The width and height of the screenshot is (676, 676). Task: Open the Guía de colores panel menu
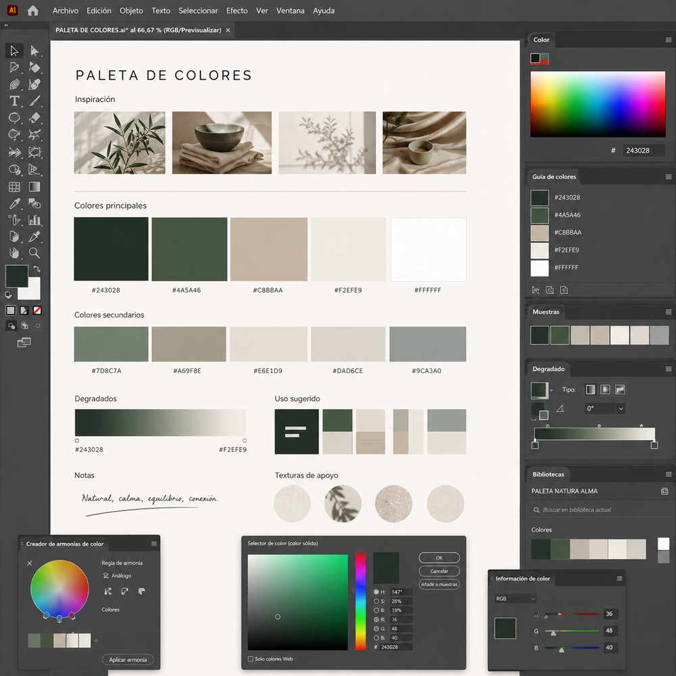pyautogui.click(x=669, y=176)
